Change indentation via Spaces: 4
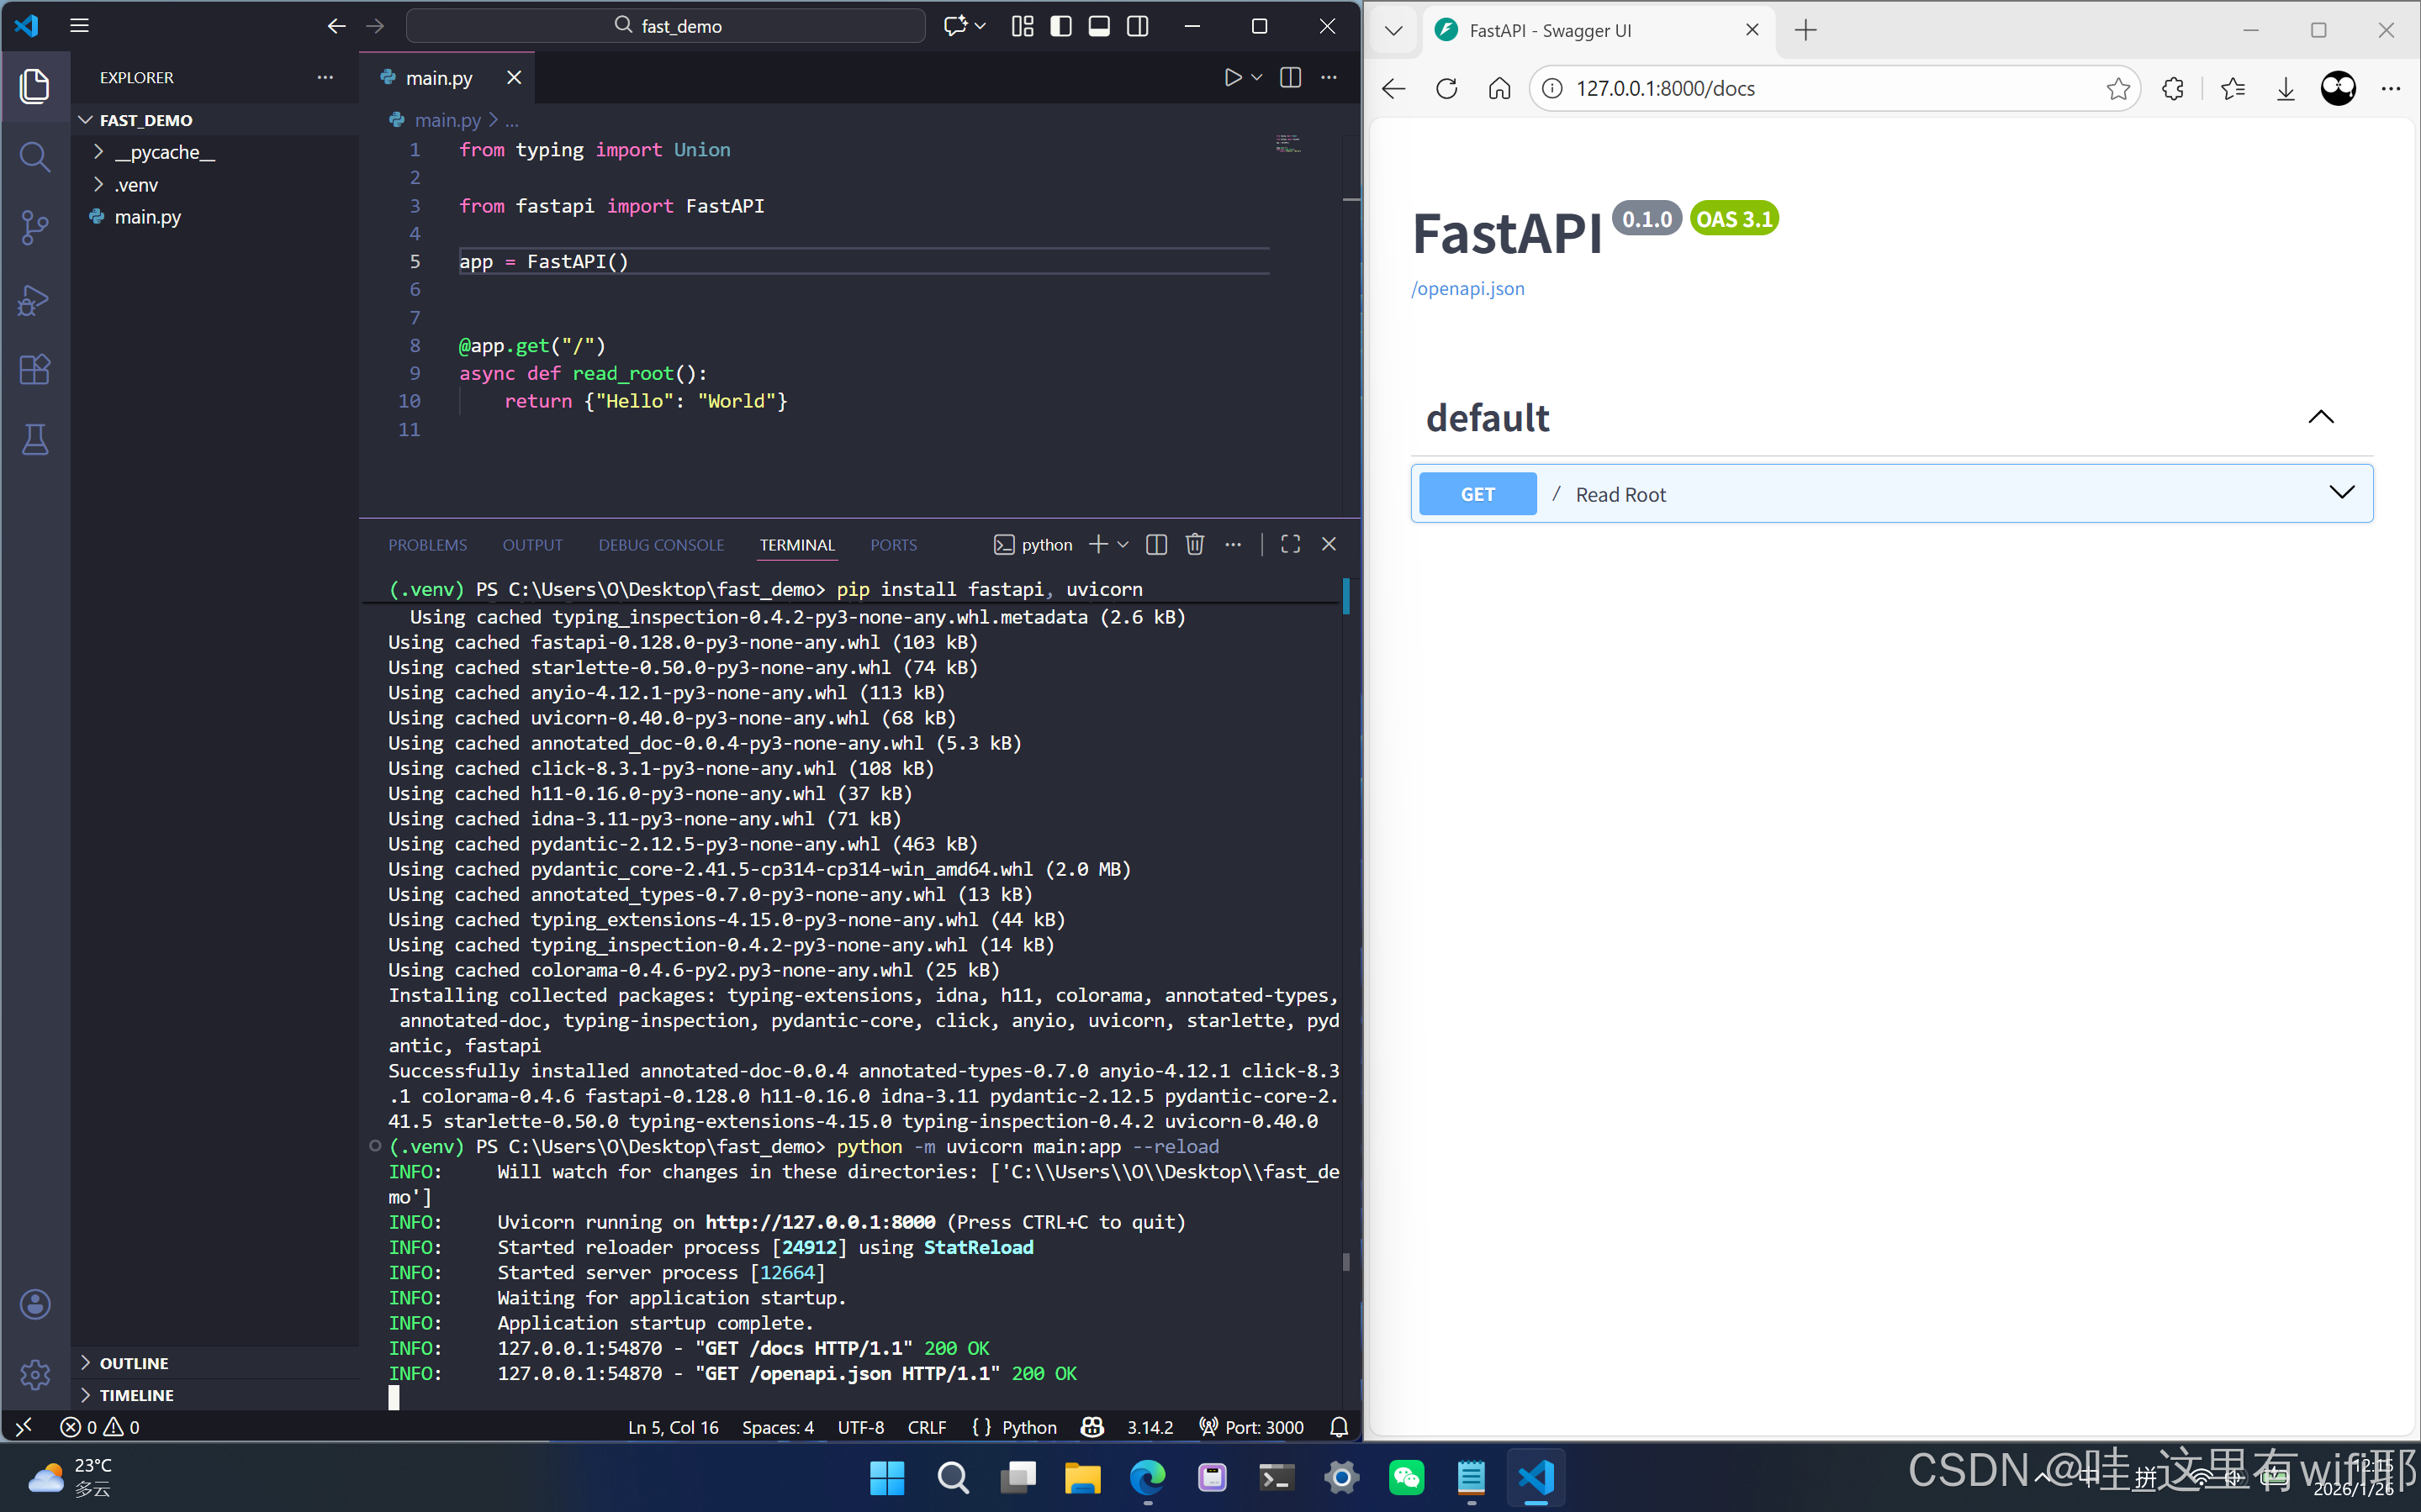2421x1512 pixels. tap(777, 1427)
